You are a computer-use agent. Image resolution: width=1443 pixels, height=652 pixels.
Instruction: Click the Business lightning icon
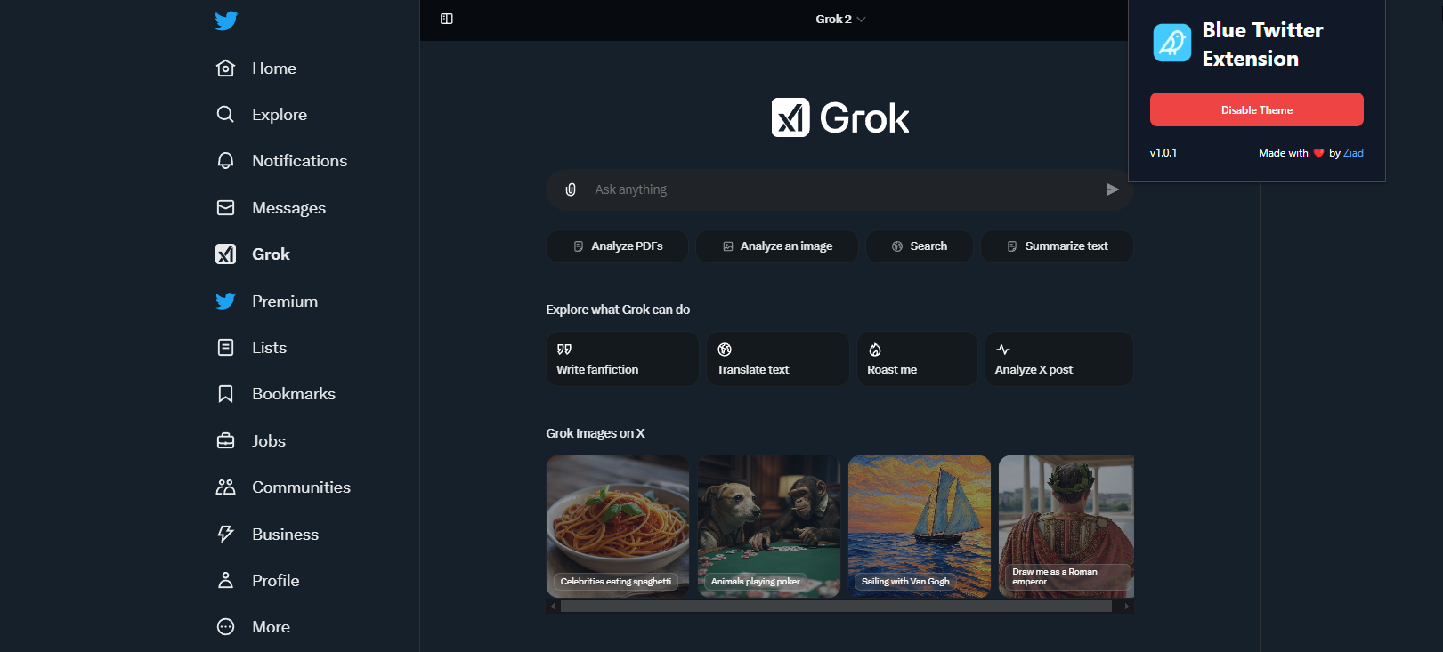pyautogui.click(x=226, y=535)
